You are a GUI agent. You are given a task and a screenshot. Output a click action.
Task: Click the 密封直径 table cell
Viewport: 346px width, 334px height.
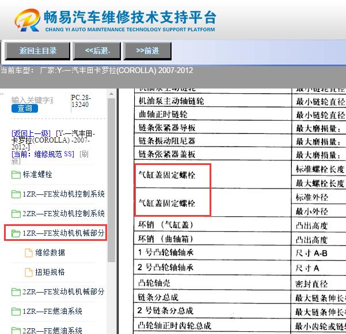click(319, 284)
